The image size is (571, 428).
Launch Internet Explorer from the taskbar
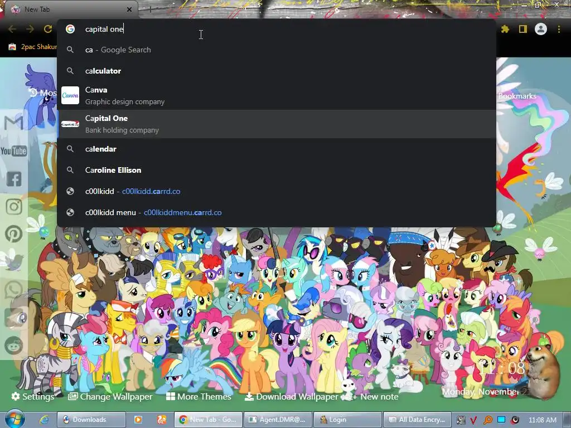click(44, 420)
